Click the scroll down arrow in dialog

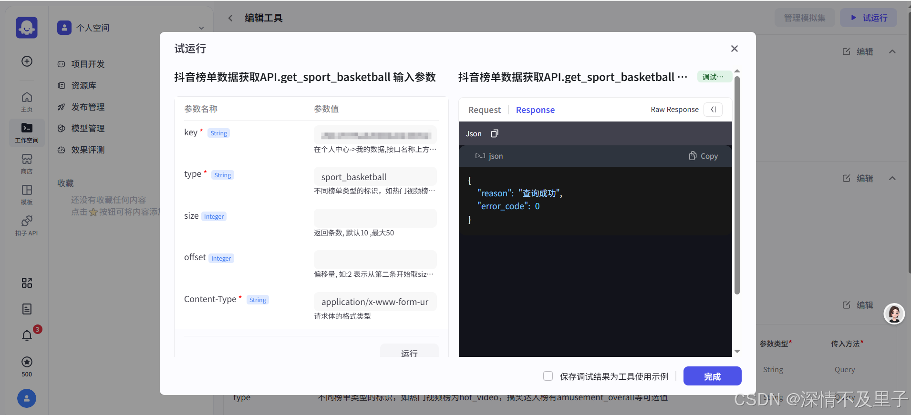(737, 351)
